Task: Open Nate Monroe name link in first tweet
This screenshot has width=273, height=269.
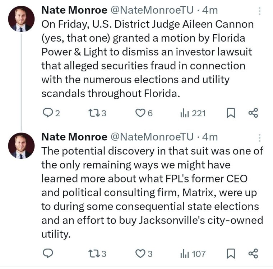Action: click(74, 10)
